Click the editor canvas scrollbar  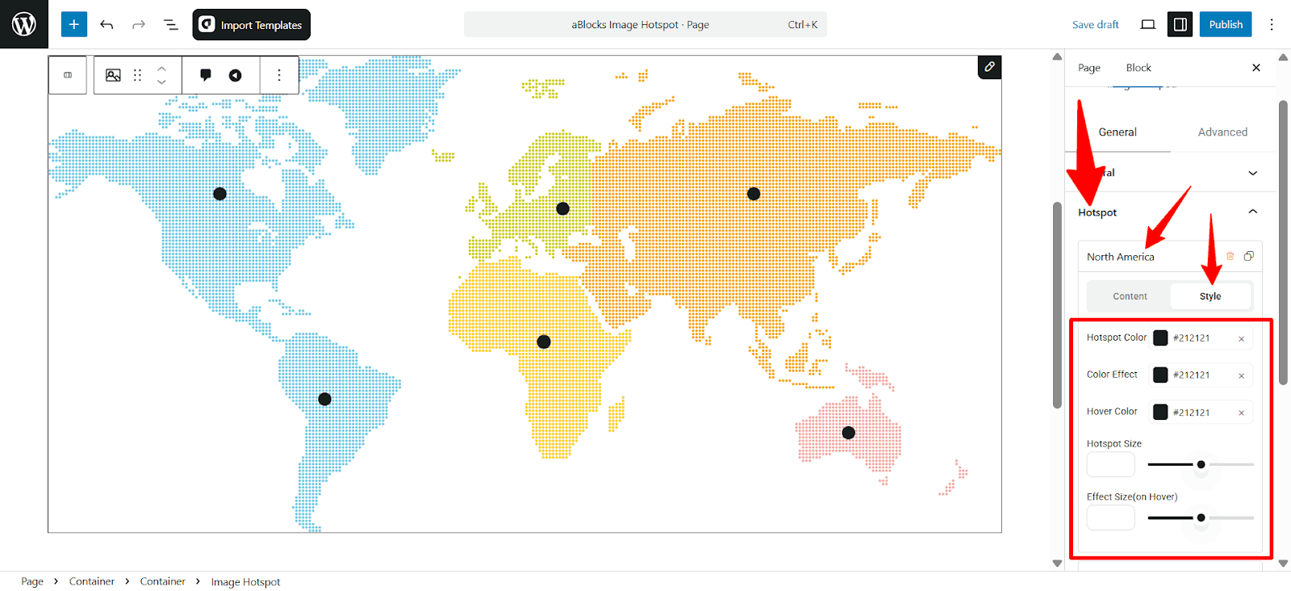[x=1057, y=305]
